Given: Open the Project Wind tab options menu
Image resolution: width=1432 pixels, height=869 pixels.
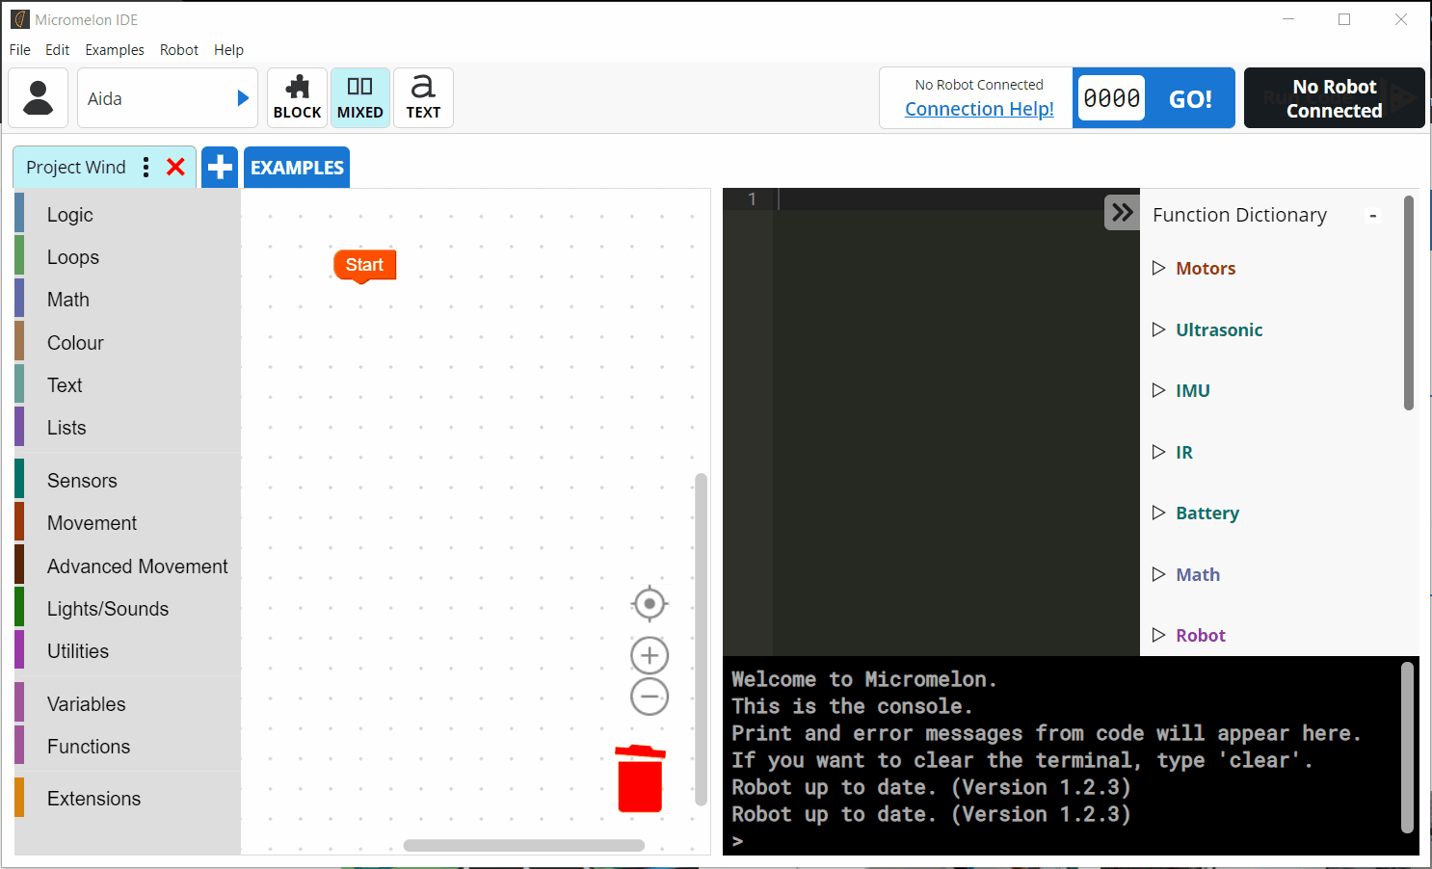Looking at the screenshot, I should click(146, 168).
